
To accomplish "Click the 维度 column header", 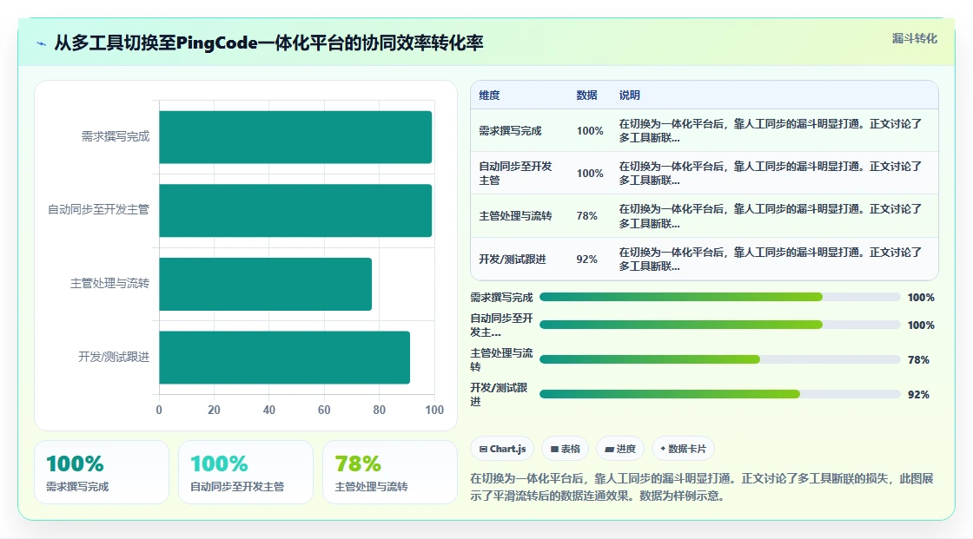I will 489,95.
